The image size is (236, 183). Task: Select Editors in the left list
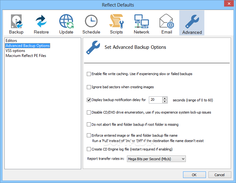coord(11,41)
